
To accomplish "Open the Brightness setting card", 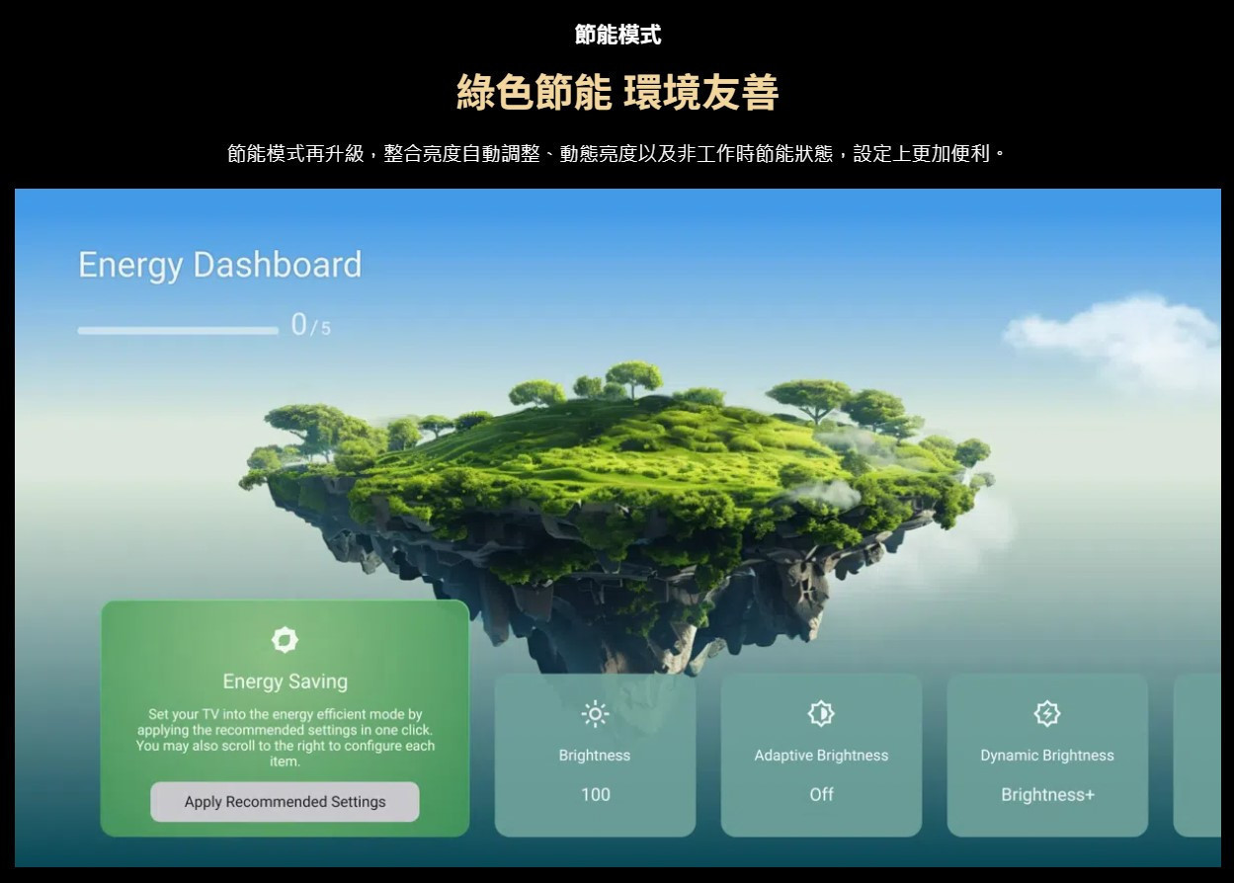I will point(595,756).
